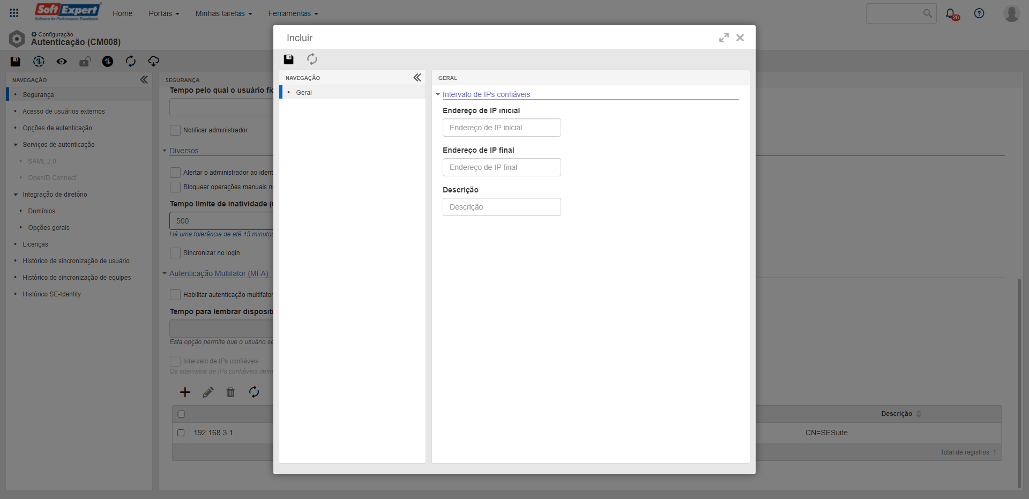Collapse Serviços de autenticação tree node
This screenshot has height=499, width=1029.
click(16, 145)
